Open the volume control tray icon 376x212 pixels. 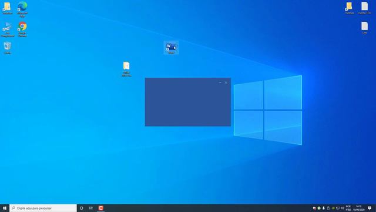[343, 208]
